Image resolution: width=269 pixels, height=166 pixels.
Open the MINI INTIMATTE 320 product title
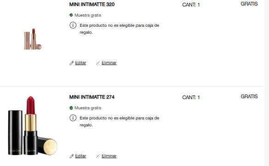[x=92, y=4]
